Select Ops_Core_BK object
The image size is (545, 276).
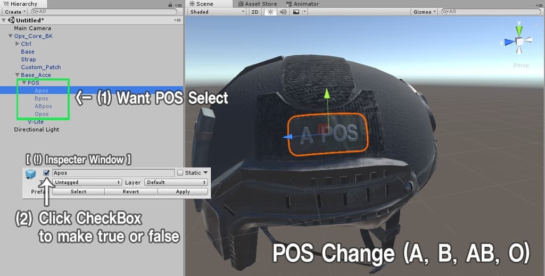pos(34,36)
